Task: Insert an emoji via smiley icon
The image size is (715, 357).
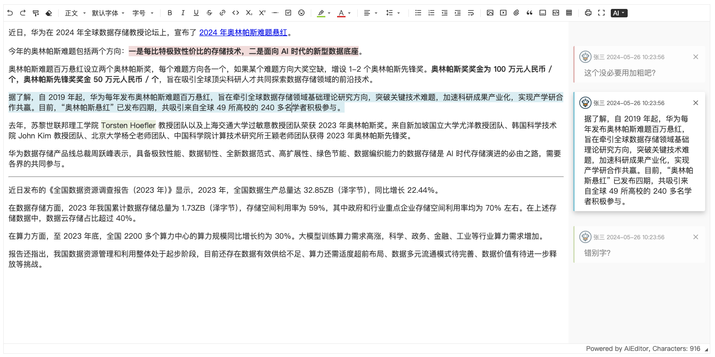Action: 301,13
